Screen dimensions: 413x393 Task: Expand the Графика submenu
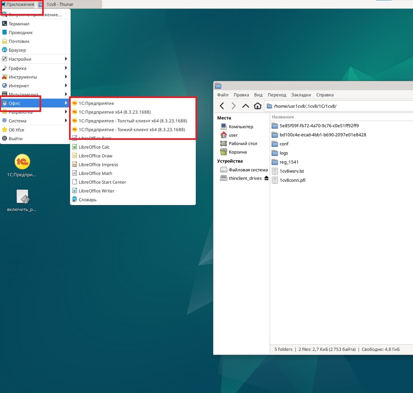(x=35, y=68)
